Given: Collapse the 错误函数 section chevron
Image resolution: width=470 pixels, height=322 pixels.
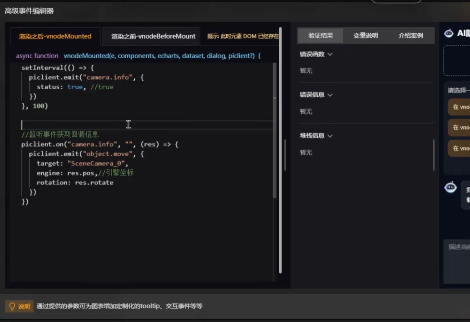Looking at the screenshot, I should coord(330,54).
